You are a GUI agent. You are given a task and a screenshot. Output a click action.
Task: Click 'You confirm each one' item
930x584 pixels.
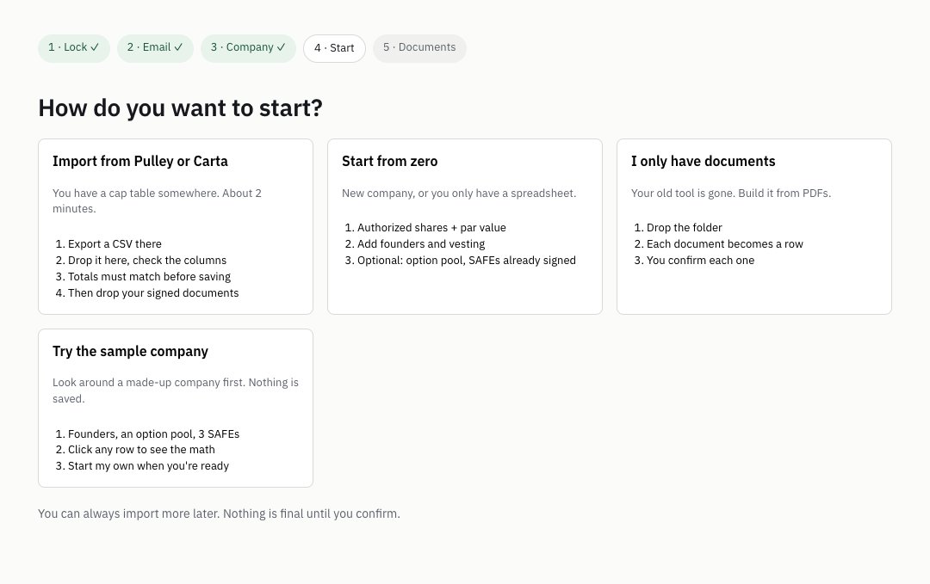click(700, 261)
